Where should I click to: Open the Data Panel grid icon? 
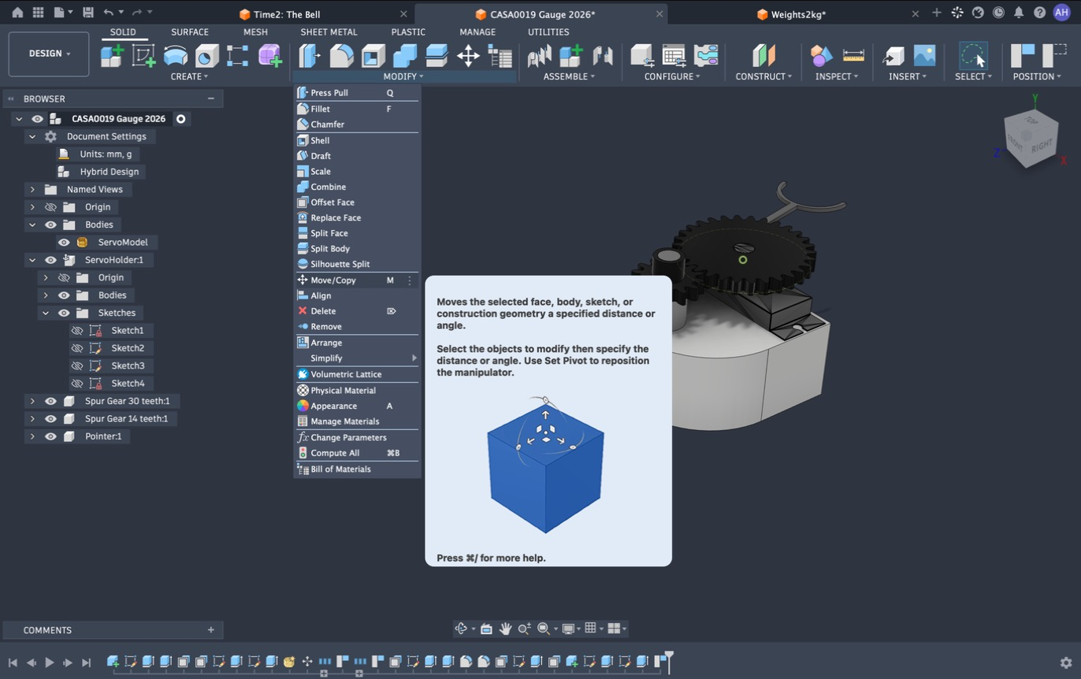38,13
